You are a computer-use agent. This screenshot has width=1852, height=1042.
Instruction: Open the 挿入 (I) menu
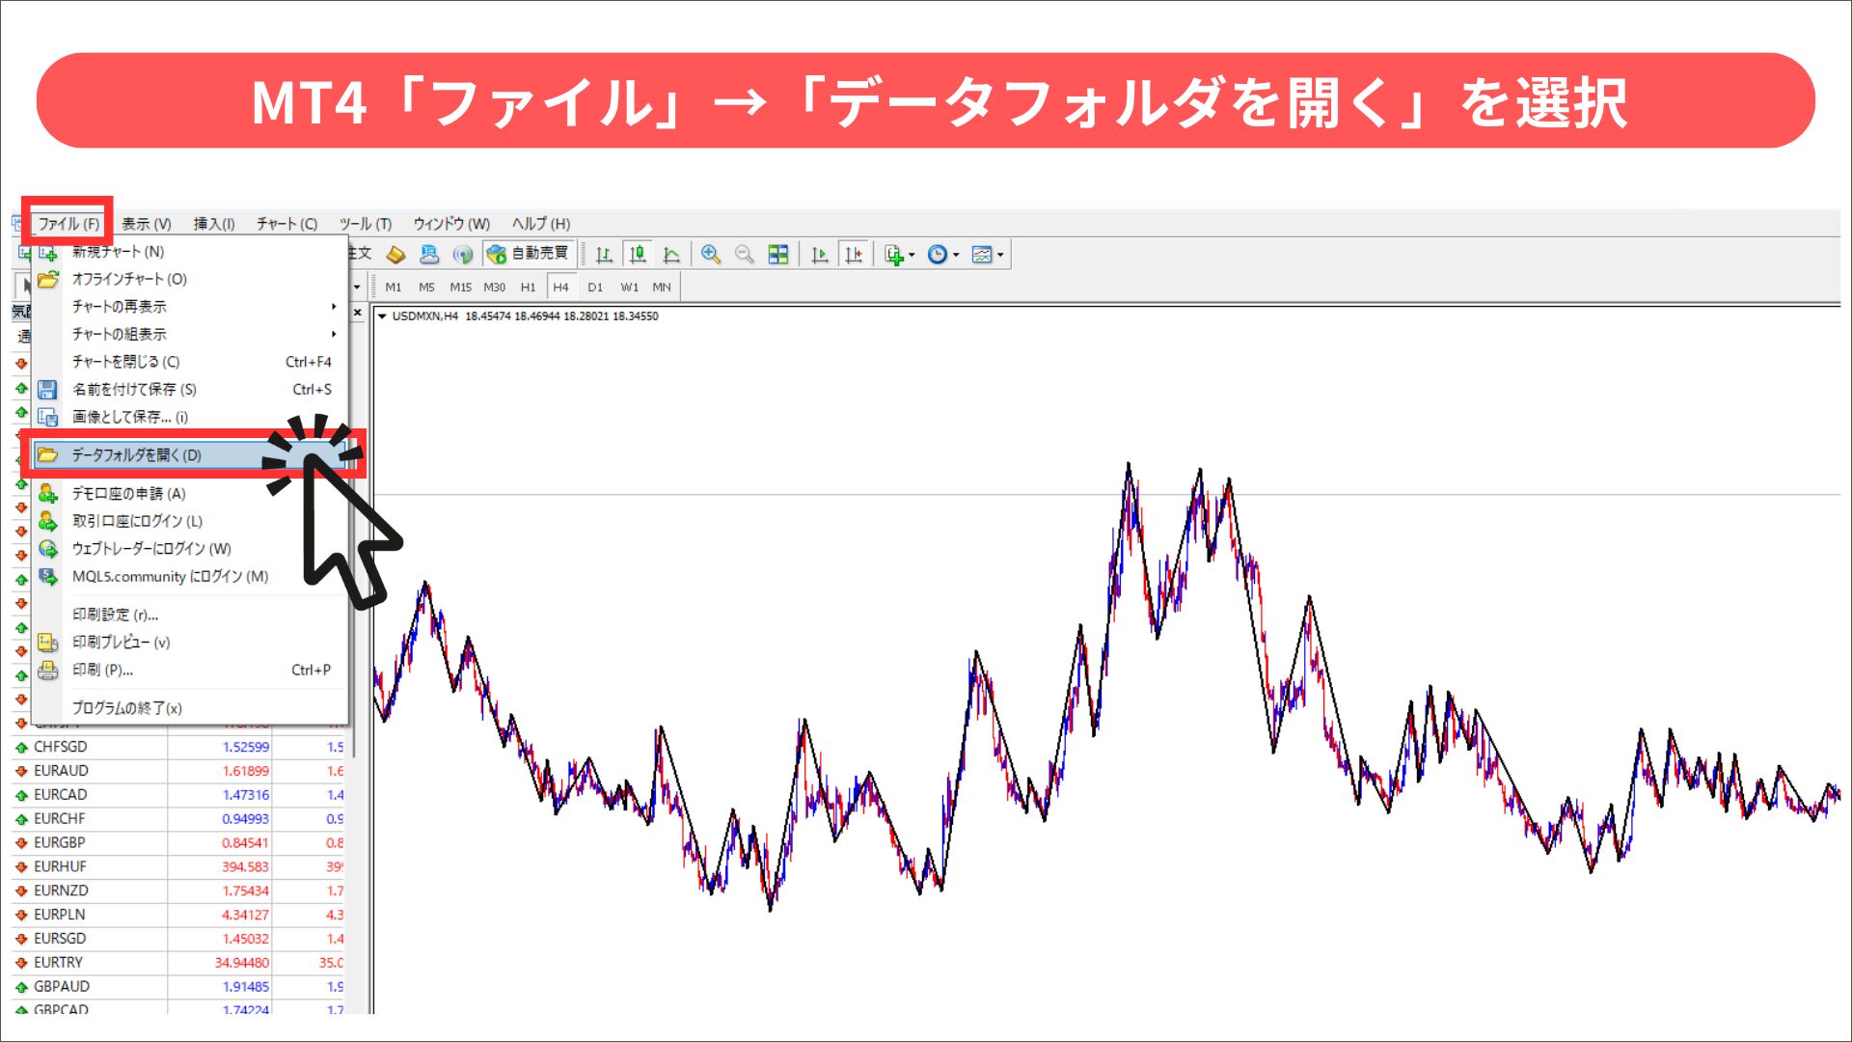214,224
